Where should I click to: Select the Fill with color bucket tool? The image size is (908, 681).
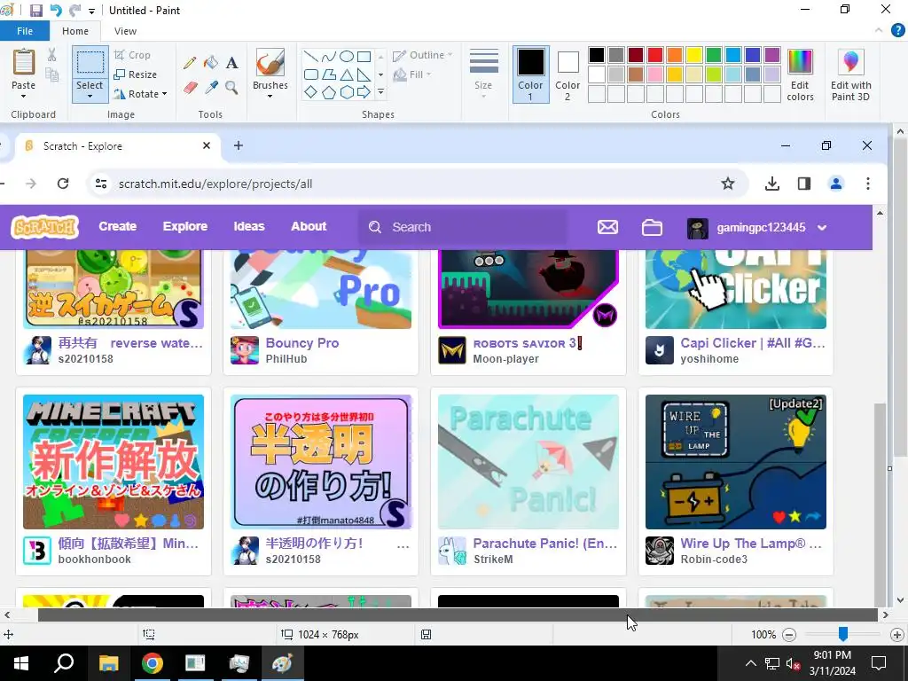pos(211,63)
